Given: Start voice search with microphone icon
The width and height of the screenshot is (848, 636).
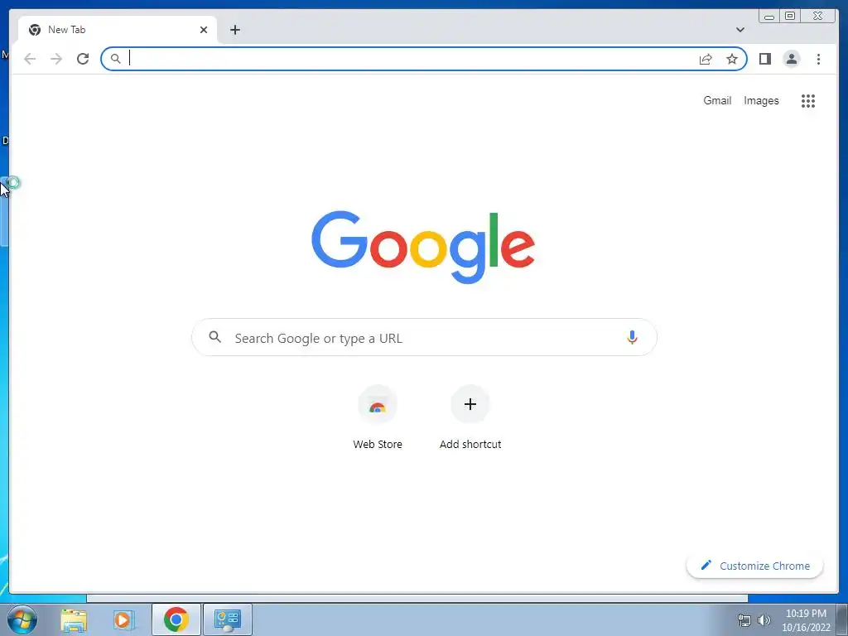Looking at the screenshot, I should click(632, 338).
